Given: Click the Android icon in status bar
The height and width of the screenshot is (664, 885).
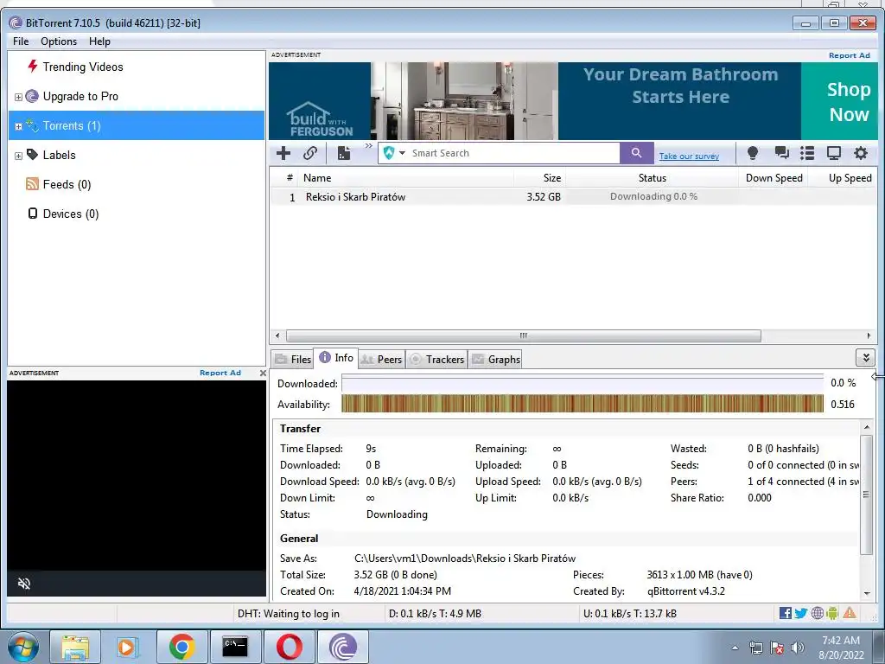Looking at the screenshot, I should [x=832, y=613].
